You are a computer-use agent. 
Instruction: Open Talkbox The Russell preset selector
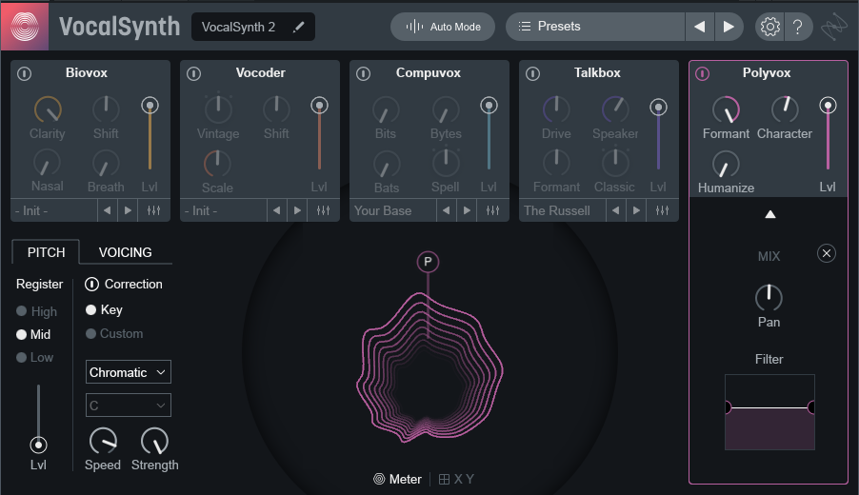coord(562,210)
